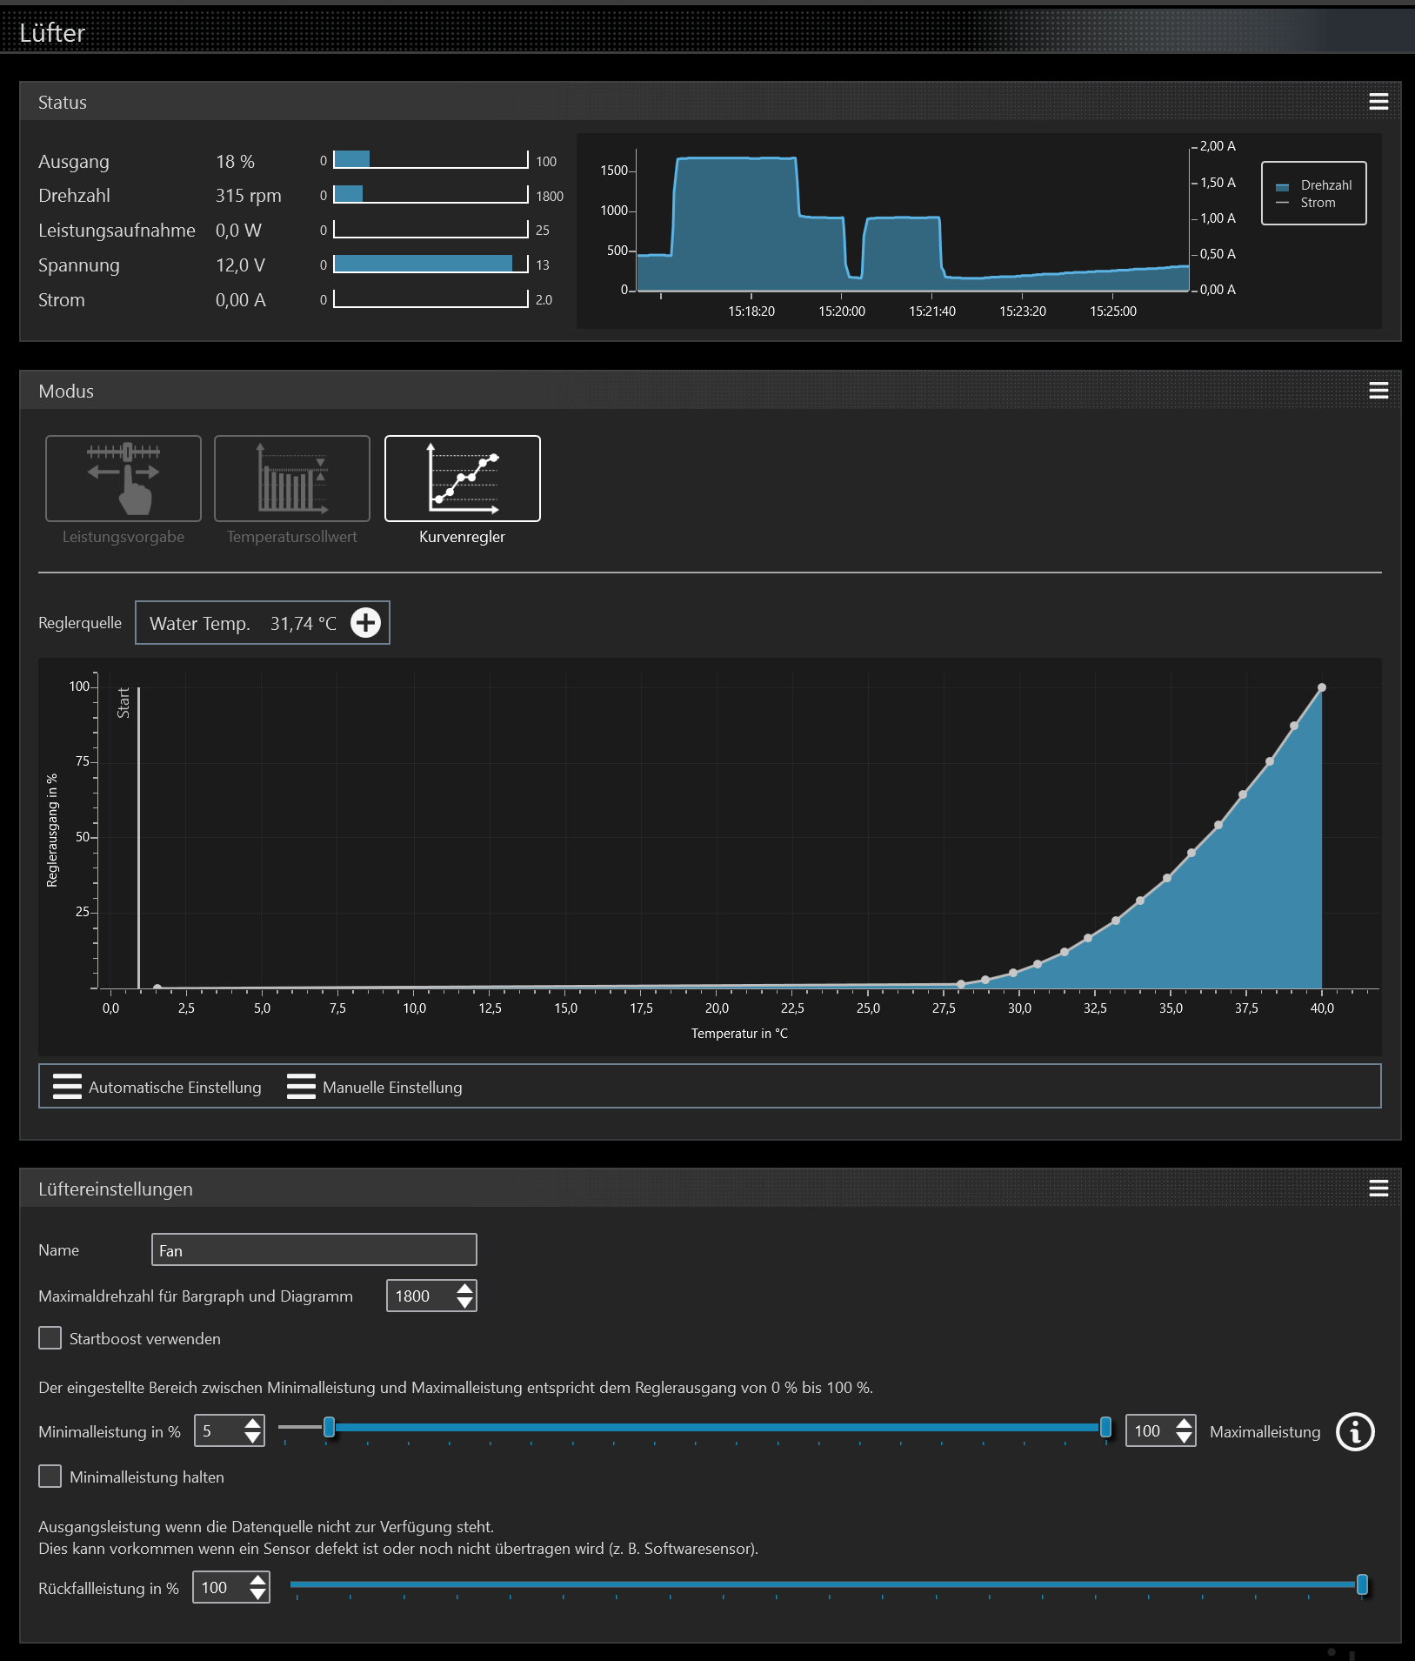Open the Automatische Einstellung menu
The height and width of the screenshot is (1661, 1415).
coord(157,1087)
